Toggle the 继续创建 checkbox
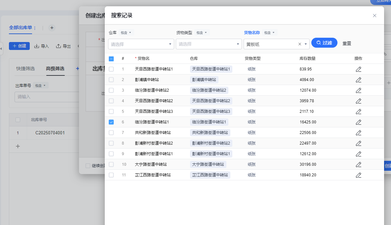This screenshot has height=225, width=391. pyautogui.click(x=88, y=165)
